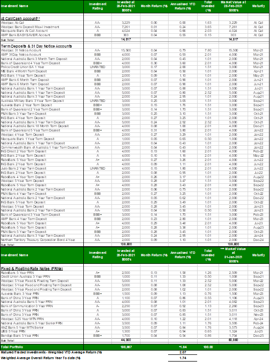Click 'Credit Union Australia 3 Year FRN' name
The width and height of the screenshot is (270, 362).
tap(25, 277)
